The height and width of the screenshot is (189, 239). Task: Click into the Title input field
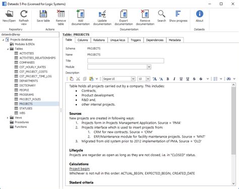[x=126, y=61]
